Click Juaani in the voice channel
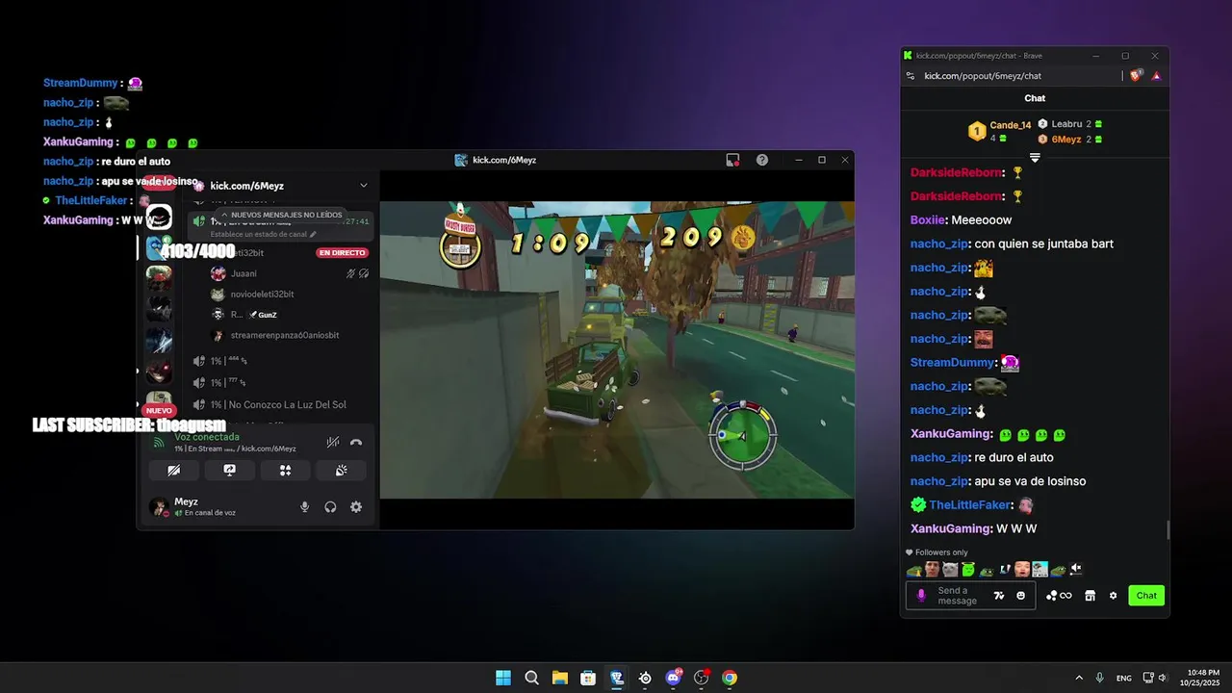 tap(244, 273)
